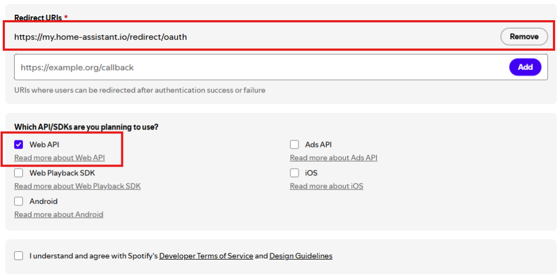Tick the Spotify terms agreement checkbox
Viewport: 560px width, 277px height.
coord(19,256)
